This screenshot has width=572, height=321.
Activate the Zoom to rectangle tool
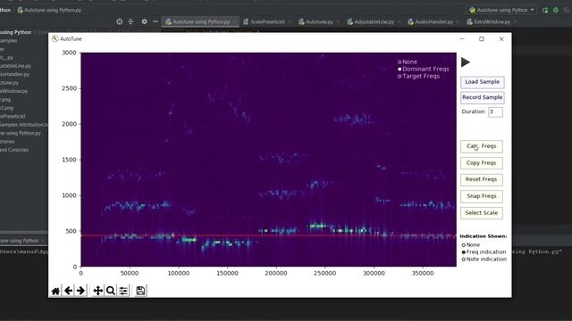tap(111, 291)
